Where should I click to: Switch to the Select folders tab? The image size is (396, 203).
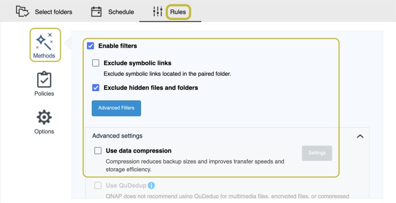pyautogui.click(x=53, y=12)
